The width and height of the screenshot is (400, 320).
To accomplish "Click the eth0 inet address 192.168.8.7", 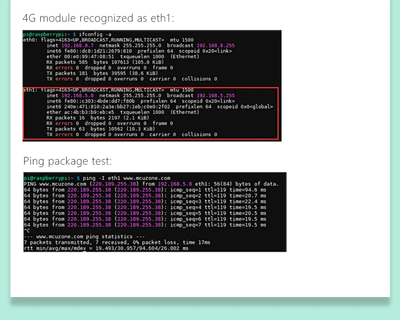I will pos(77,45).
